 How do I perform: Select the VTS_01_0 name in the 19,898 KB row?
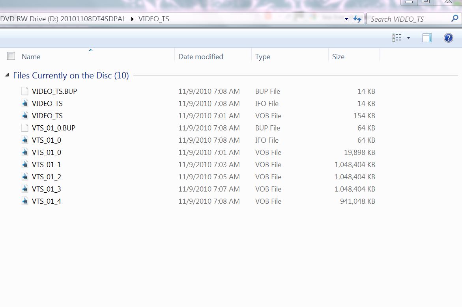[46, 153]
